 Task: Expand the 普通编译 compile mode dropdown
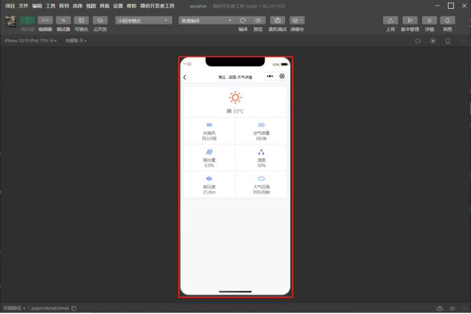tap(207, 20)
